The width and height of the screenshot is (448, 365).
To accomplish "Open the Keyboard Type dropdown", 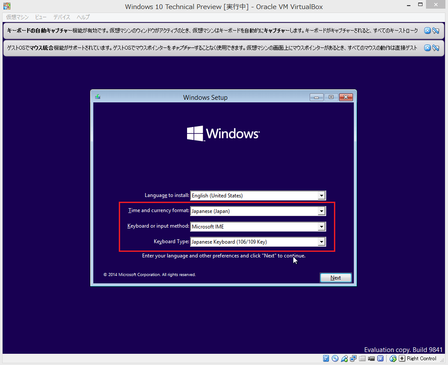I will (321, 242).
